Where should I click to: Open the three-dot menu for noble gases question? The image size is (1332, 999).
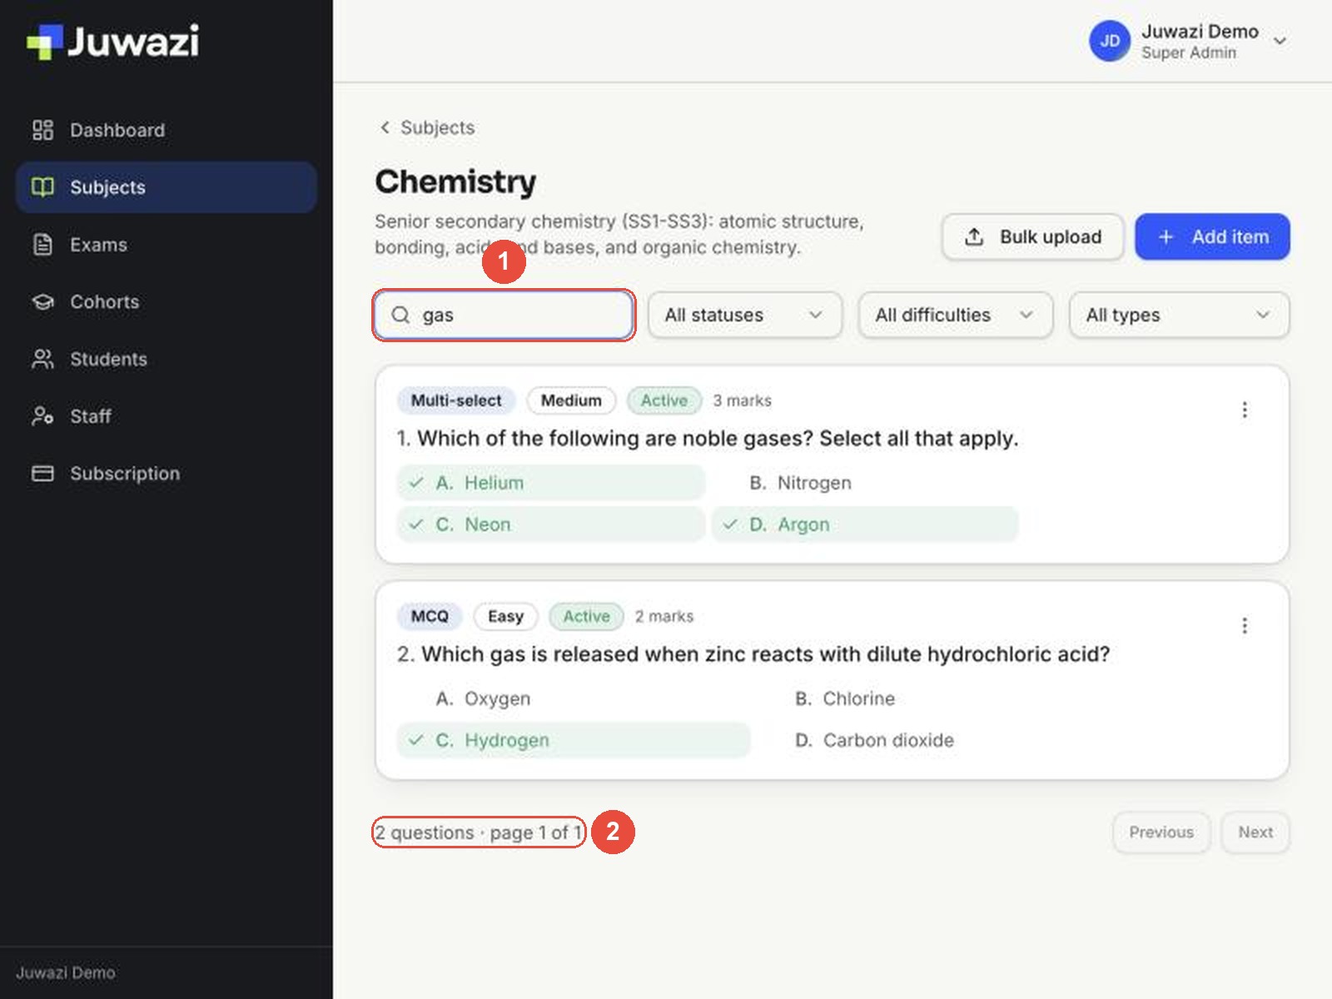click(x=1245, y=410)
